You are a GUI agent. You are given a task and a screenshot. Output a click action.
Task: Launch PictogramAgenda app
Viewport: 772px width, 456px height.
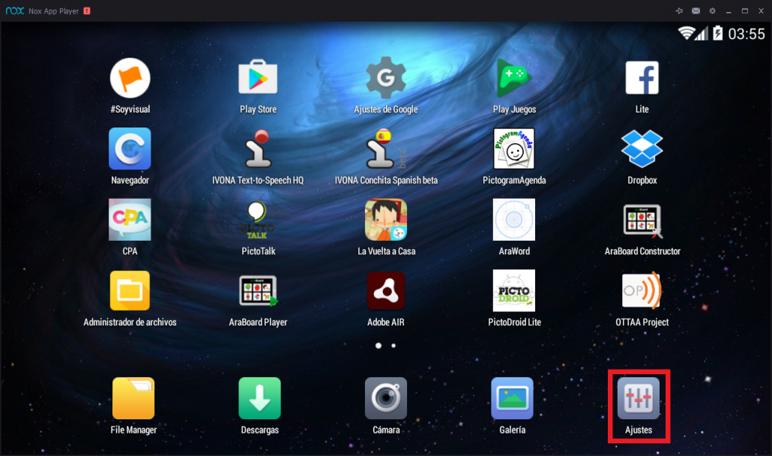pos(514,148)
